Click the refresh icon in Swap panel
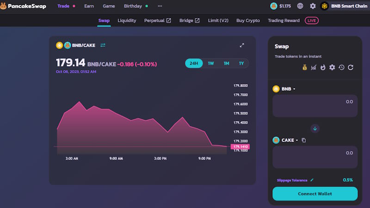The width and height of the screenshot is (370, 208). (x=351, y=67)
